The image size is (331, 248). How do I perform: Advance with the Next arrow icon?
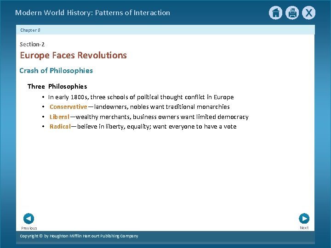304,219
